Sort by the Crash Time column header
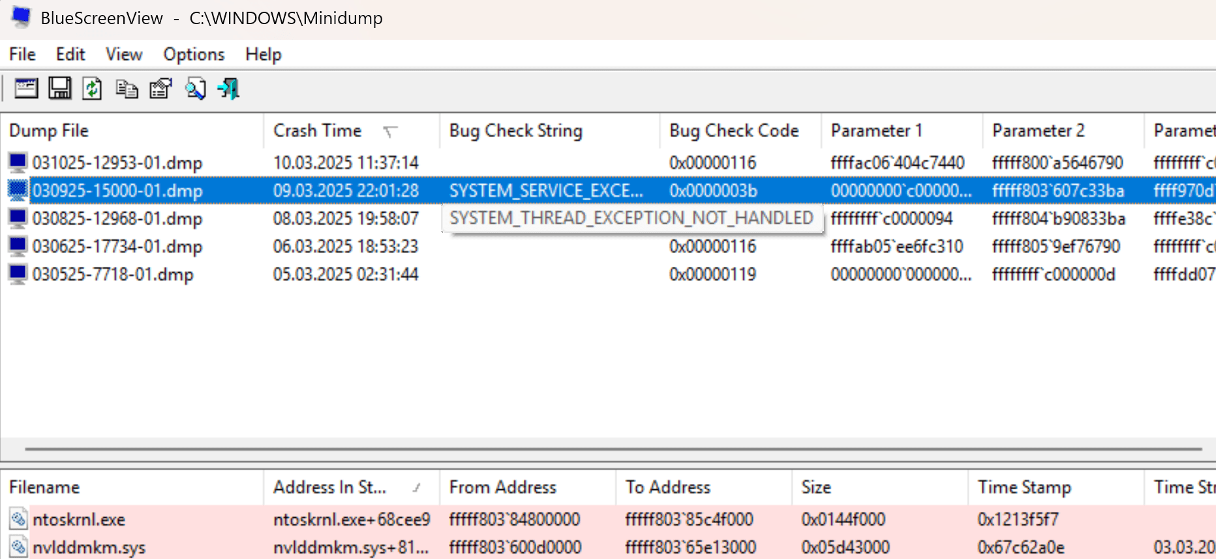 (352, 130)
